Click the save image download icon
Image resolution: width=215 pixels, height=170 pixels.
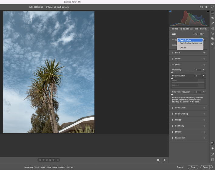click(x=201, y=7)
